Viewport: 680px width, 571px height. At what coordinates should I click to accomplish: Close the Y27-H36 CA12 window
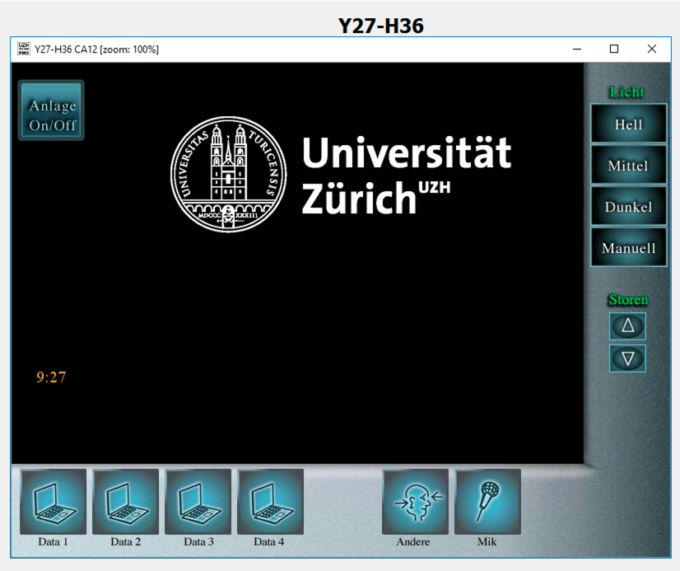[651, 49]
